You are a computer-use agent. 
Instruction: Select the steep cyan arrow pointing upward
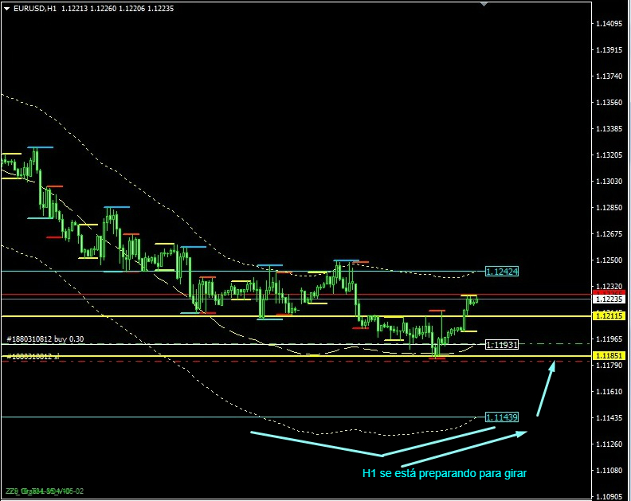tap(546, 388)
